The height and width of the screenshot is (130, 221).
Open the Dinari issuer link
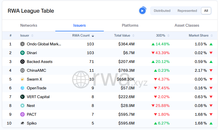[x=32, y=53]
